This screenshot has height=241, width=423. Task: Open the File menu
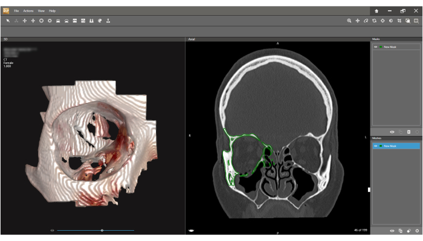(16, 11)
